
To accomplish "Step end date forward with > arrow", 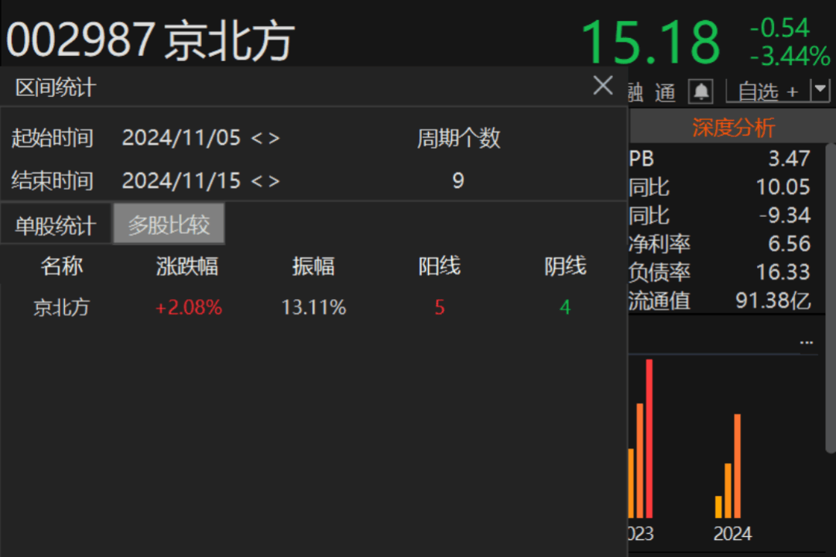I will coord(274,181).
